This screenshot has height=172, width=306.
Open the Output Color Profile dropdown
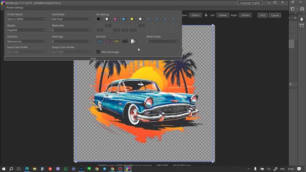tap(71, 52)
